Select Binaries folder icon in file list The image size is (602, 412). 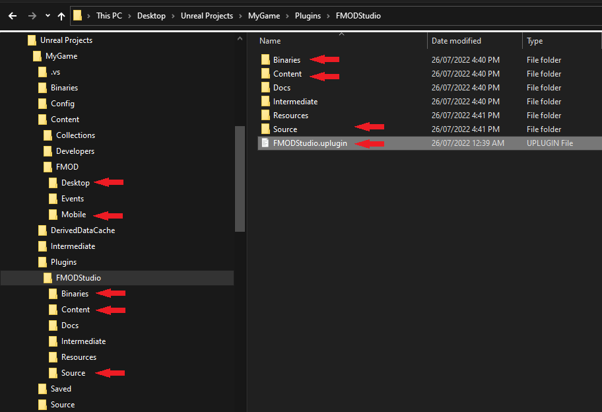[x=265, y=59]
